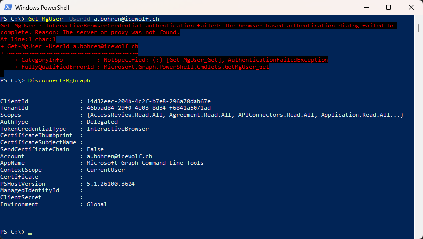The height and width of the screenshot is (239, 423).
Task: Click the blinking cursor at bottom prompt
Action: tap(30, 234)
